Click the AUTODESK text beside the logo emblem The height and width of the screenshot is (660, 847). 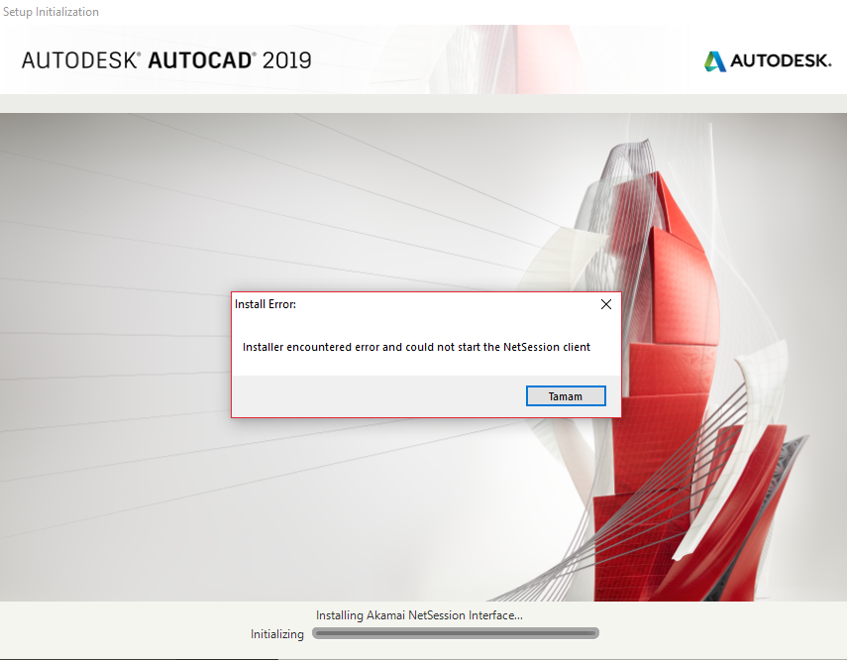(x=783, y=60)
